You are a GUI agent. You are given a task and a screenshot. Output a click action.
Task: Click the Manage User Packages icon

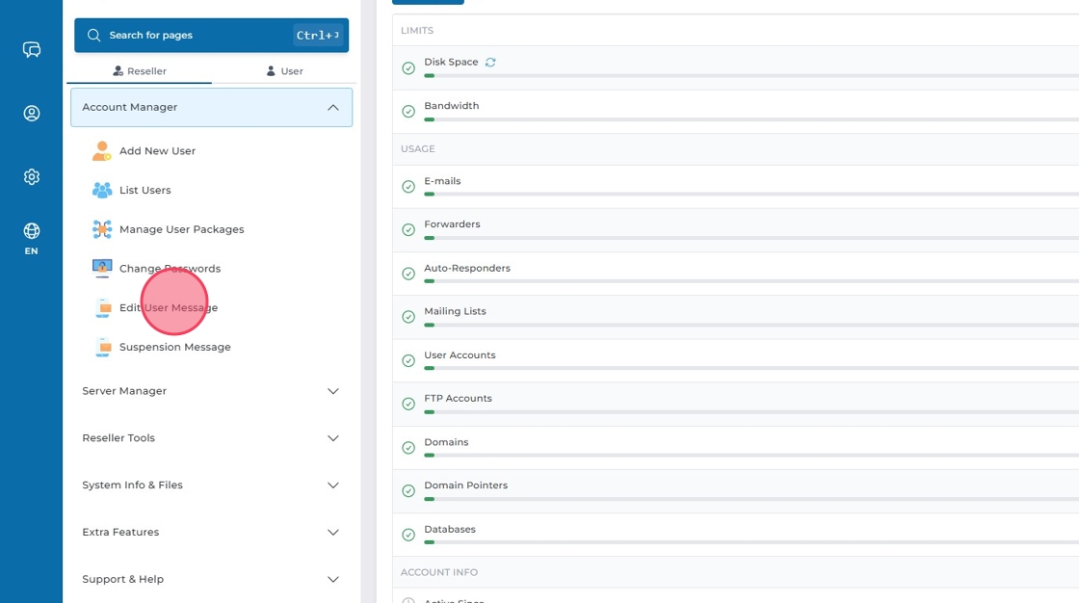pos(102,229)
